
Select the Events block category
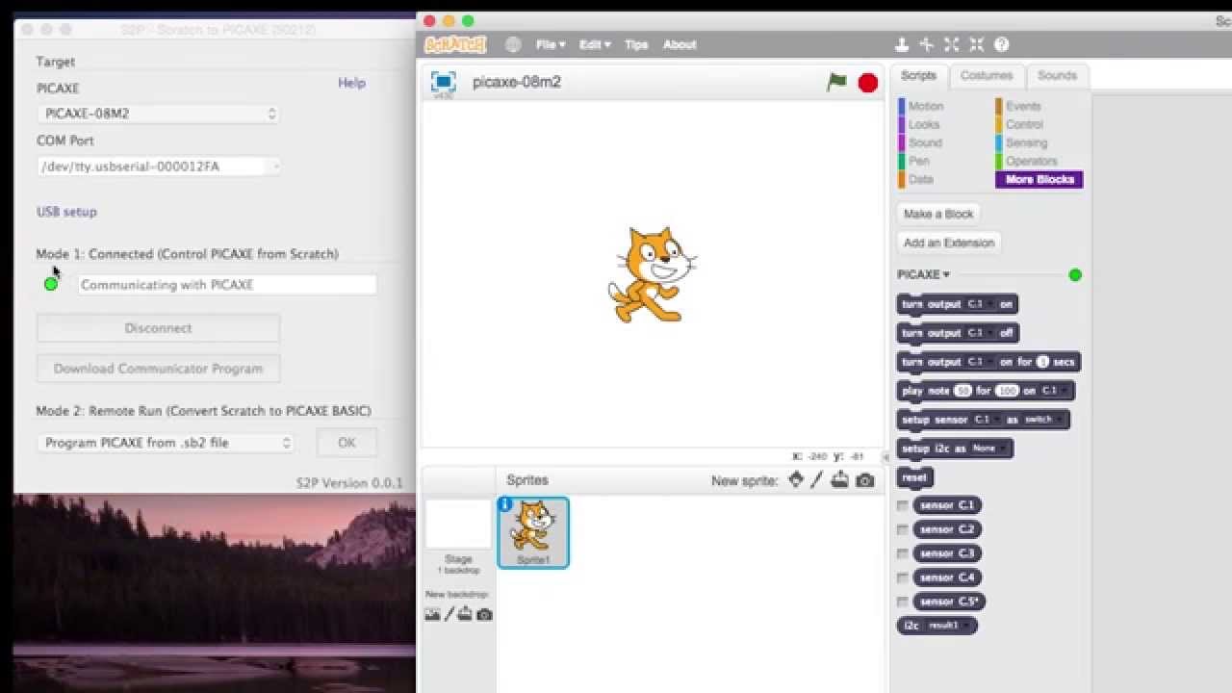(1018, 106)
